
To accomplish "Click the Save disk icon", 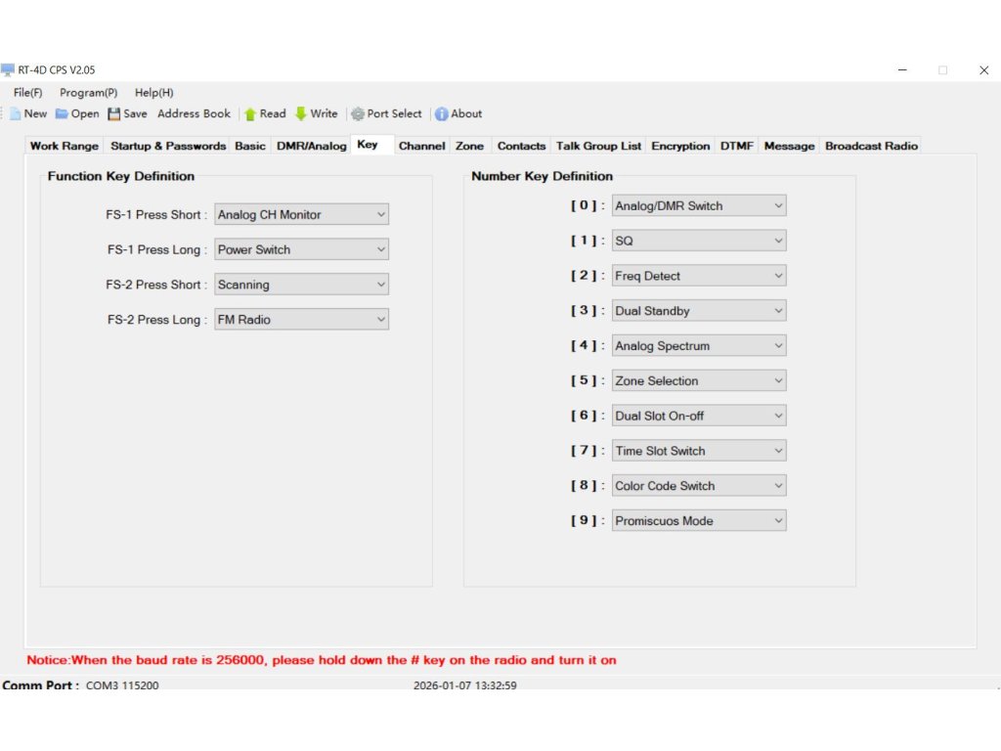I will click(x=114, y=113).
